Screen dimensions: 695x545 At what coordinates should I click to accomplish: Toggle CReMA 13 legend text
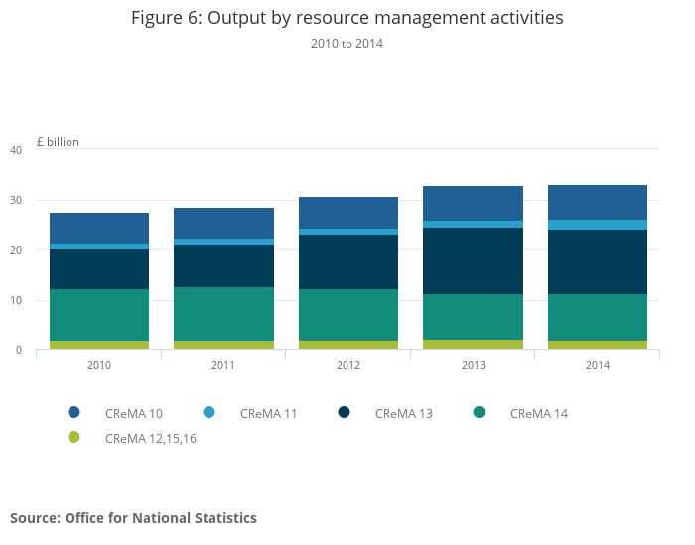[404, 413]
